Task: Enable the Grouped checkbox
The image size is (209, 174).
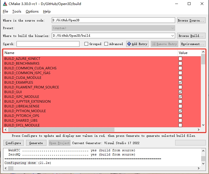Action: 86,44
